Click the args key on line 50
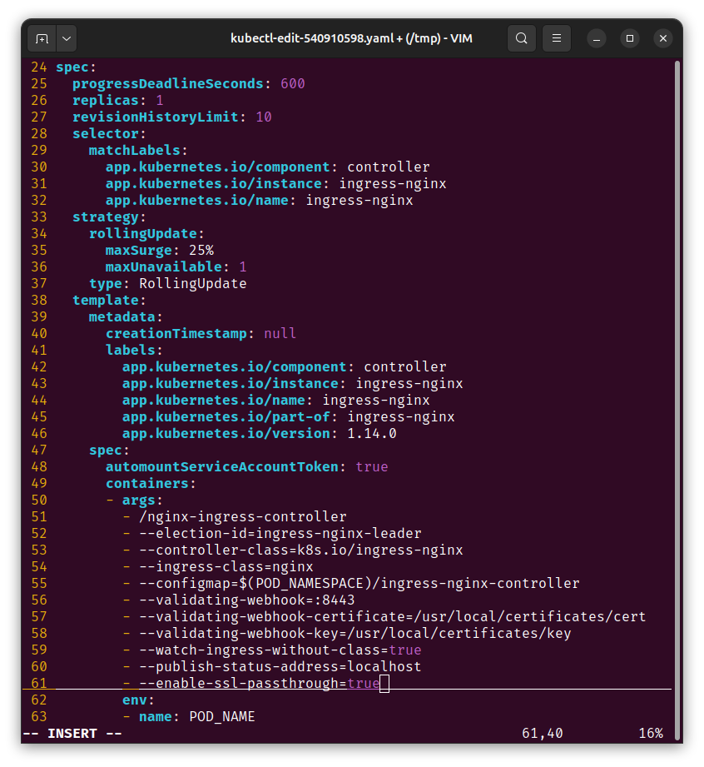 pos(139,500)
